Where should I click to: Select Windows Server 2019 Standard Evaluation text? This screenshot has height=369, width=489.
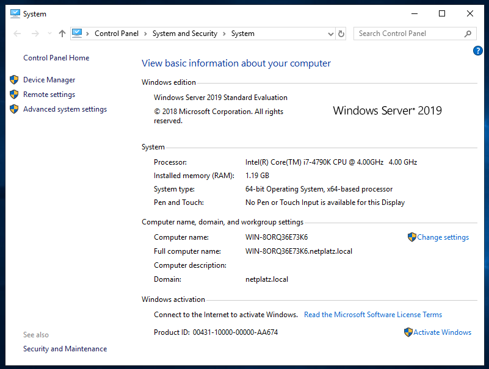[220, 98]
